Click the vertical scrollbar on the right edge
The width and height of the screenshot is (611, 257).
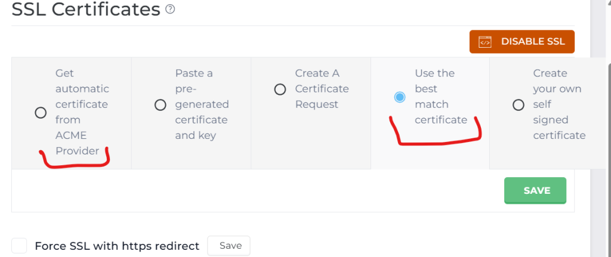coord(607,149)
